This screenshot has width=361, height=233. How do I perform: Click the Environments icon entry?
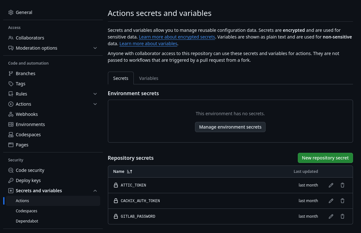(11, 124)
